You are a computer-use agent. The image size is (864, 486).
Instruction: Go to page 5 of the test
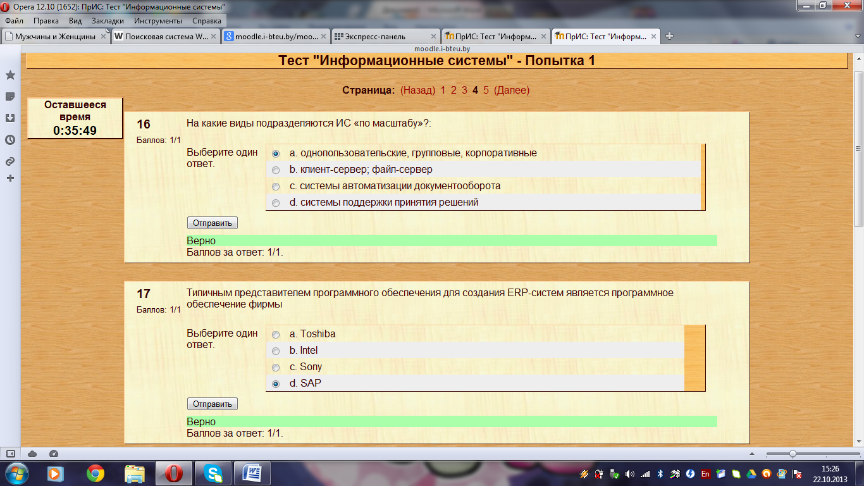486,90
